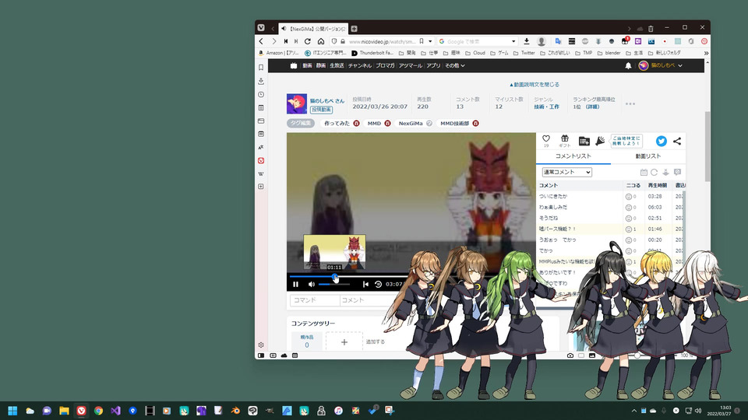Click the タグ編集 button
Viewport: 748px width, 420px height.
click(x=301, y=124)
